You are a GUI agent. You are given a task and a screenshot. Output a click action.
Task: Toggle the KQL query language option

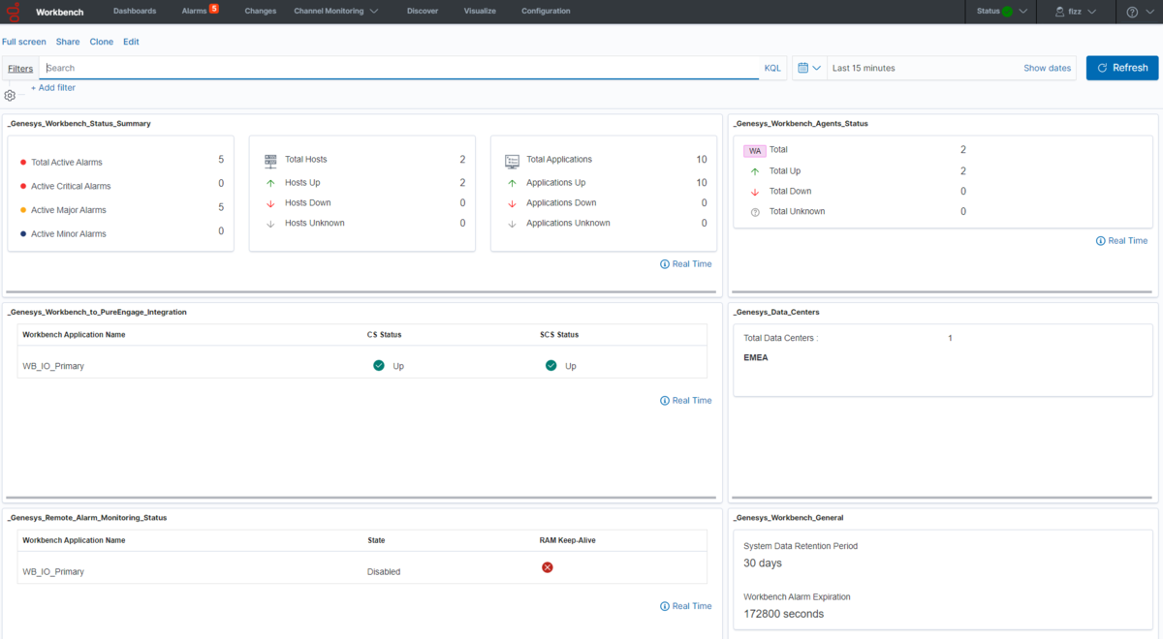pos(772,69)
